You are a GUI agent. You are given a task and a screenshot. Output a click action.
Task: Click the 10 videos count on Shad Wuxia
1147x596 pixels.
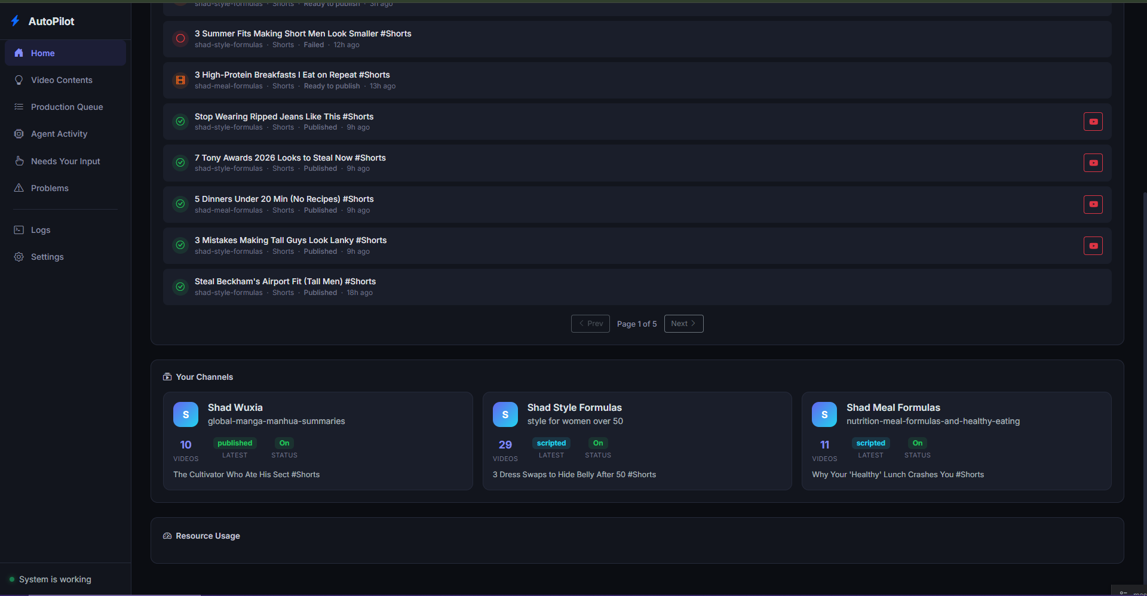[x=186, y=445]
